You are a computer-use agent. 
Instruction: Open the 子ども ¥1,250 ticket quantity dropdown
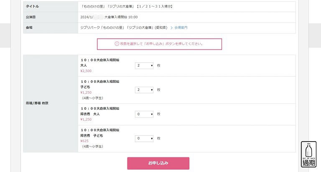point(144,90)
